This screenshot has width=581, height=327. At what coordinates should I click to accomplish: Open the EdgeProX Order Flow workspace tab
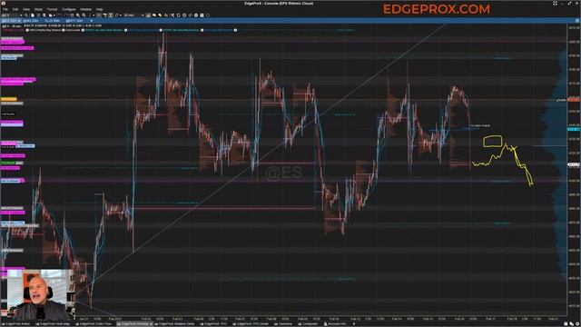pyautogui.click(x=94, y=324)
